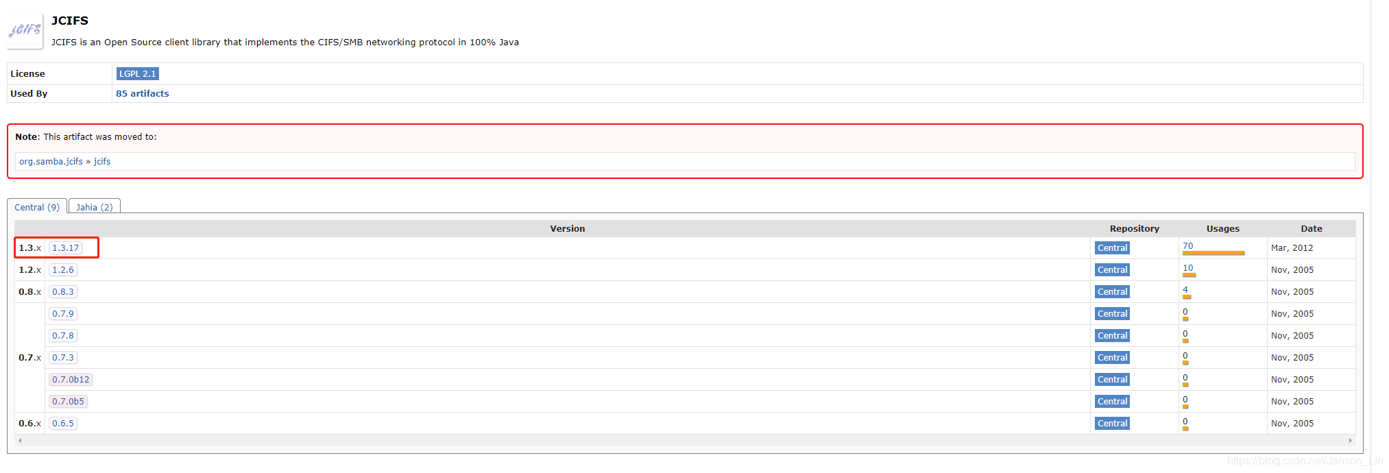Click the Date column header
Screen dimensions: 1389x473
pyautogui.click(x=1312, y=228)
